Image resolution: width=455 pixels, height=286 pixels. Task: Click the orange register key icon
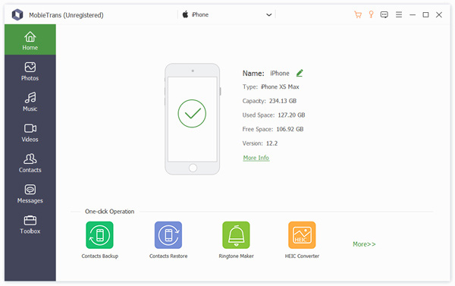[371, 14]
